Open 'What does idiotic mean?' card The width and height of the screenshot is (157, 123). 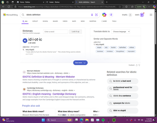[38, 112]
